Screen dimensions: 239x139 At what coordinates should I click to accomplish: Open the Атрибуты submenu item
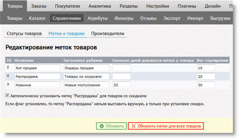pos(98,18)
